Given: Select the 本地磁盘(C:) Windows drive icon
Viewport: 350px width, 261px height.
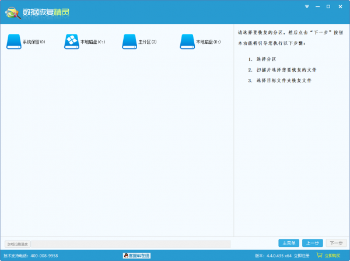Looking at the screenshot, I should point(71,41).
